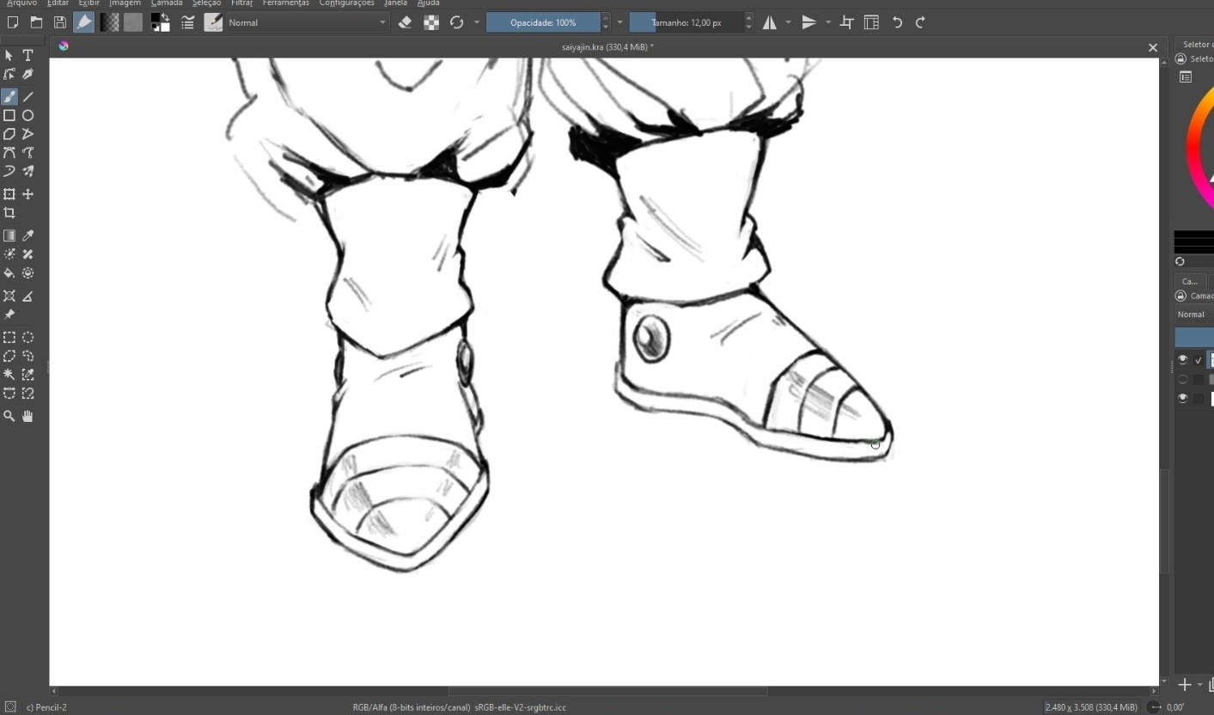Screen dimensions: 1214x715
Task: Select the Colorize Mask tool
Action: (9, 254)
